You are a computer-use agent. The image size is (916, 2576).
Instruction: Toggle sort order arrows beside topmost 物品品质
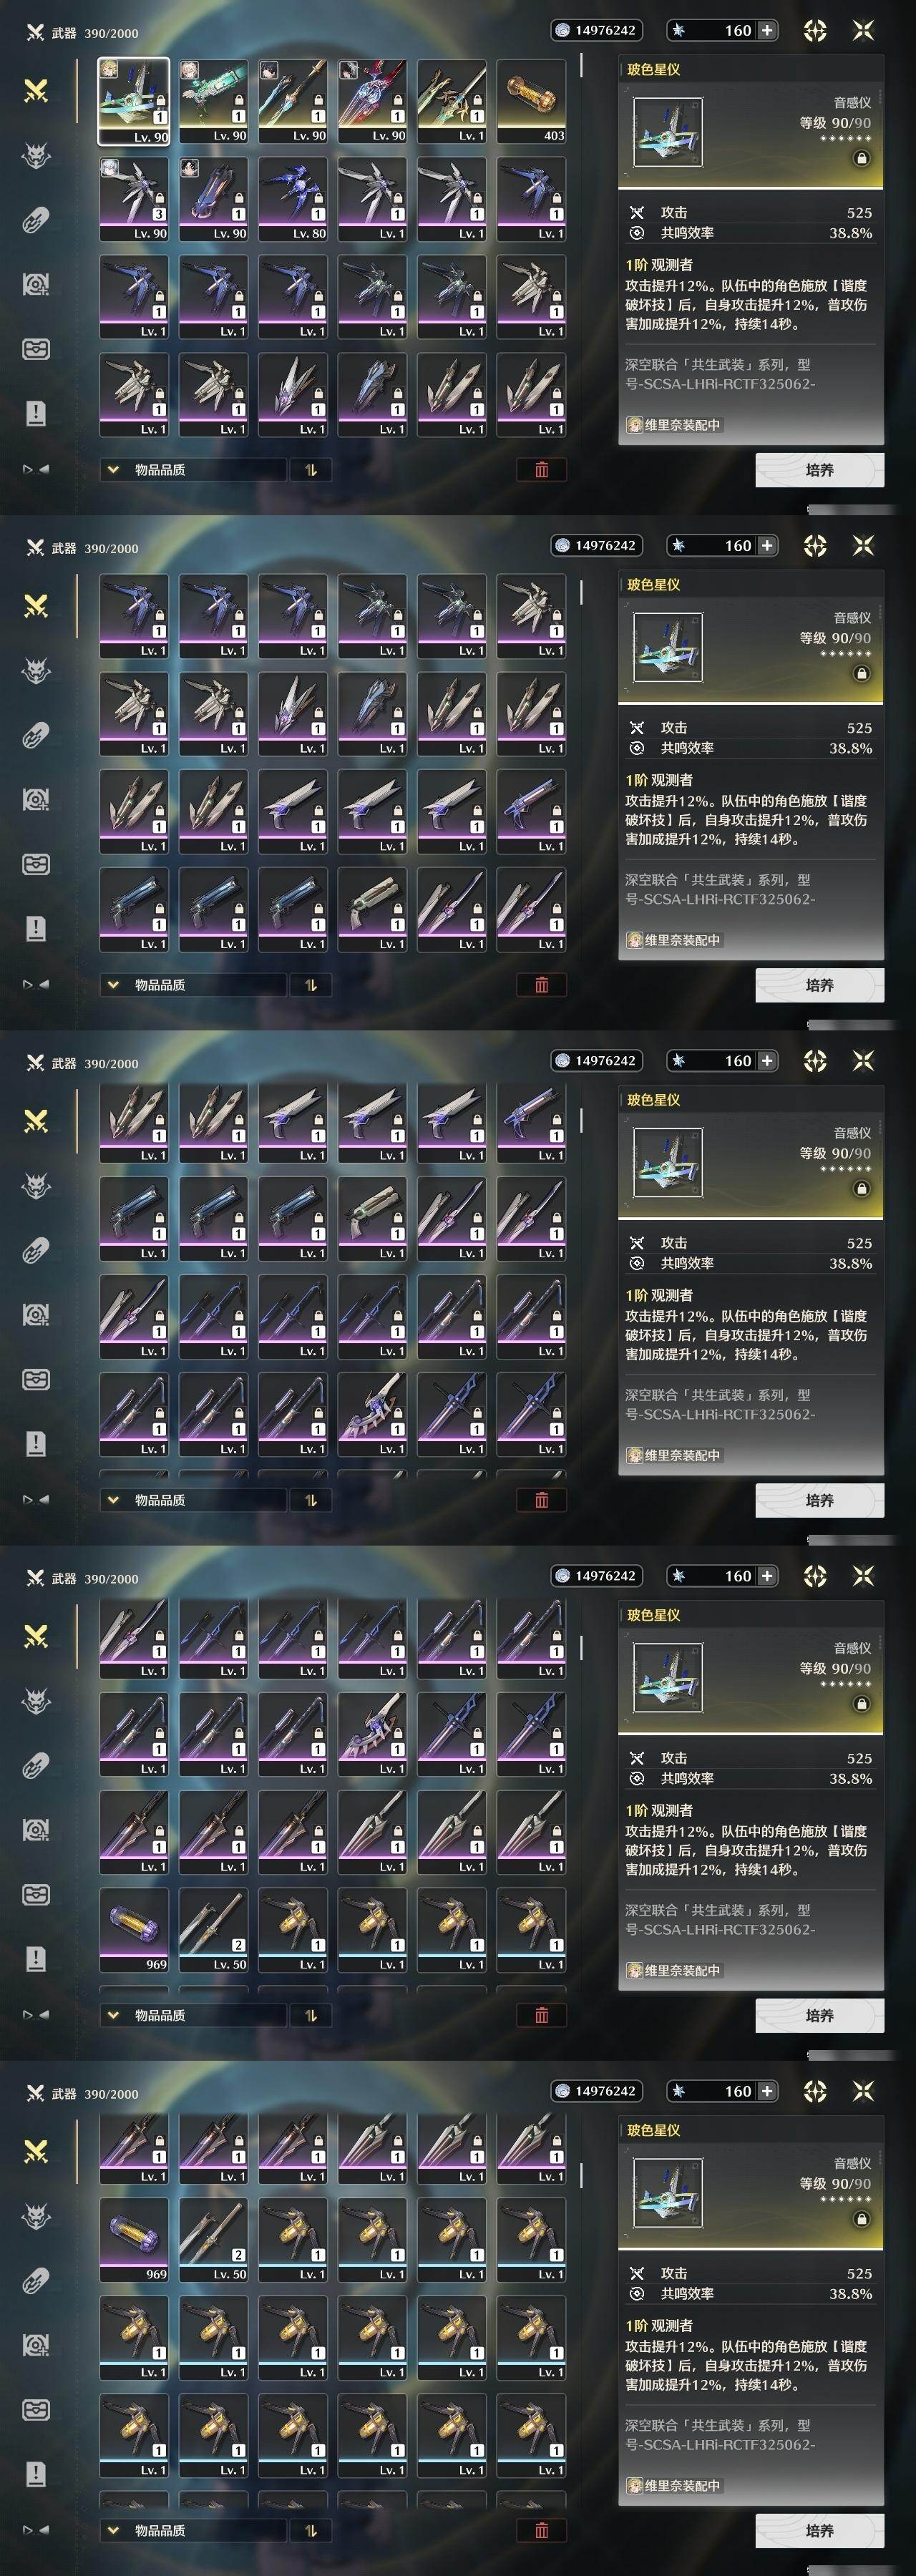click(310, 469)
